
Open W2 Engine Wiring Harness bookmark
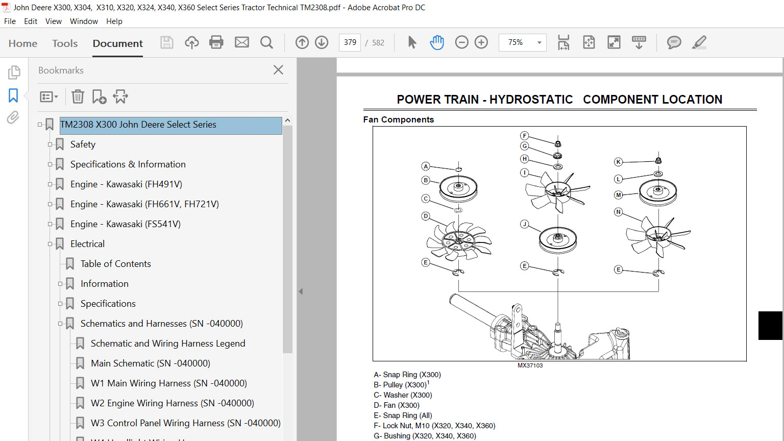click(x=173, y=403)
